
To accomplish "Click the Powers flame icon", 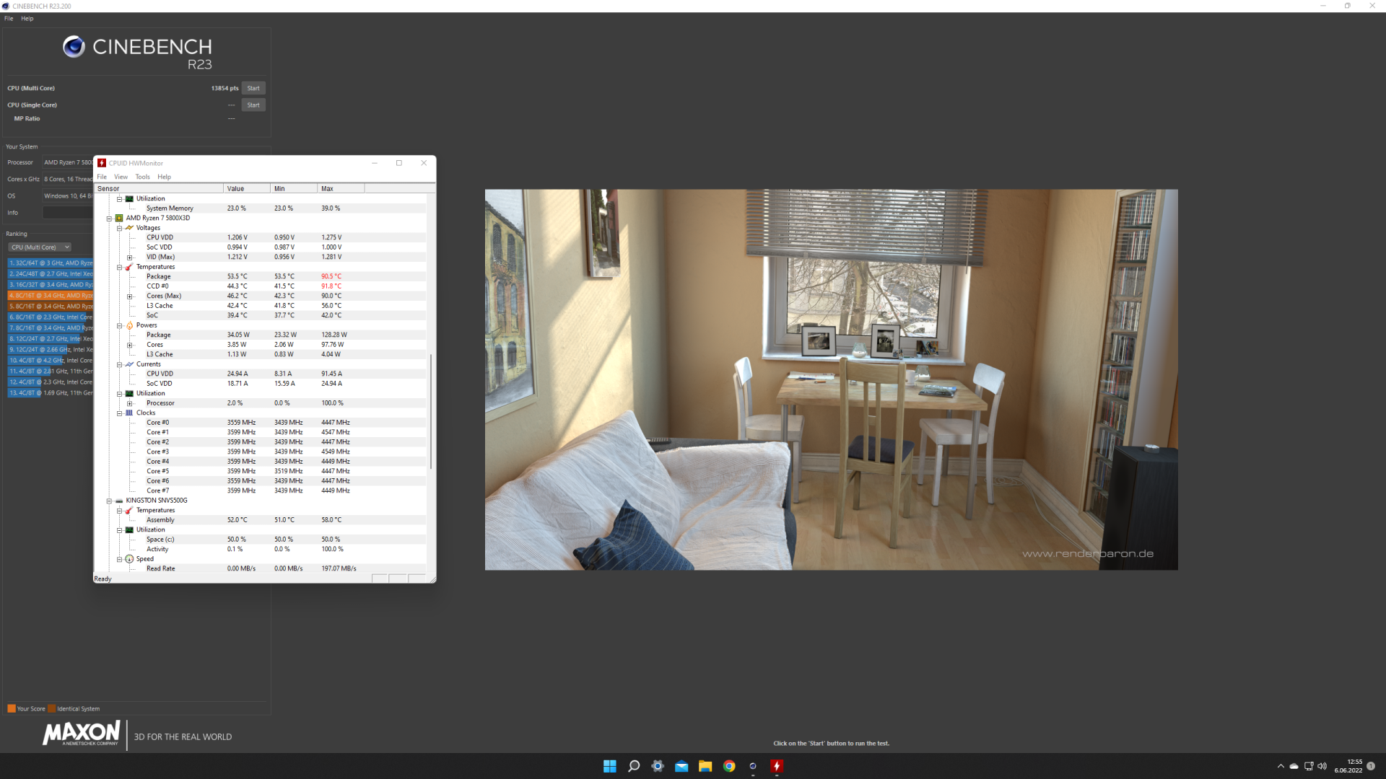I will (x=129, y=325).
